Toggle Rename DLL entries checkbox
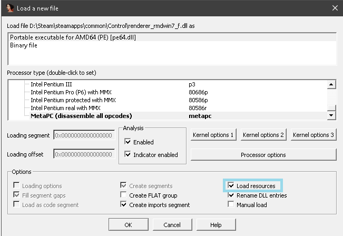The height and width of the screenshot is (236, 343). click(x=231, y=195)
